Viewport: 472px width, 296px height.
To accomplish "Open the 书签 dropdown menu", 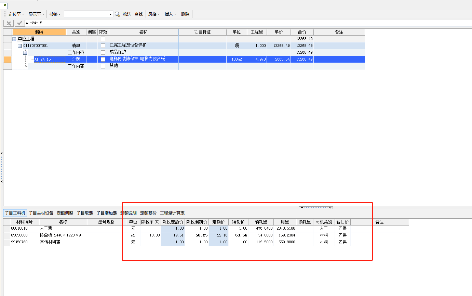I will point(55,14).
